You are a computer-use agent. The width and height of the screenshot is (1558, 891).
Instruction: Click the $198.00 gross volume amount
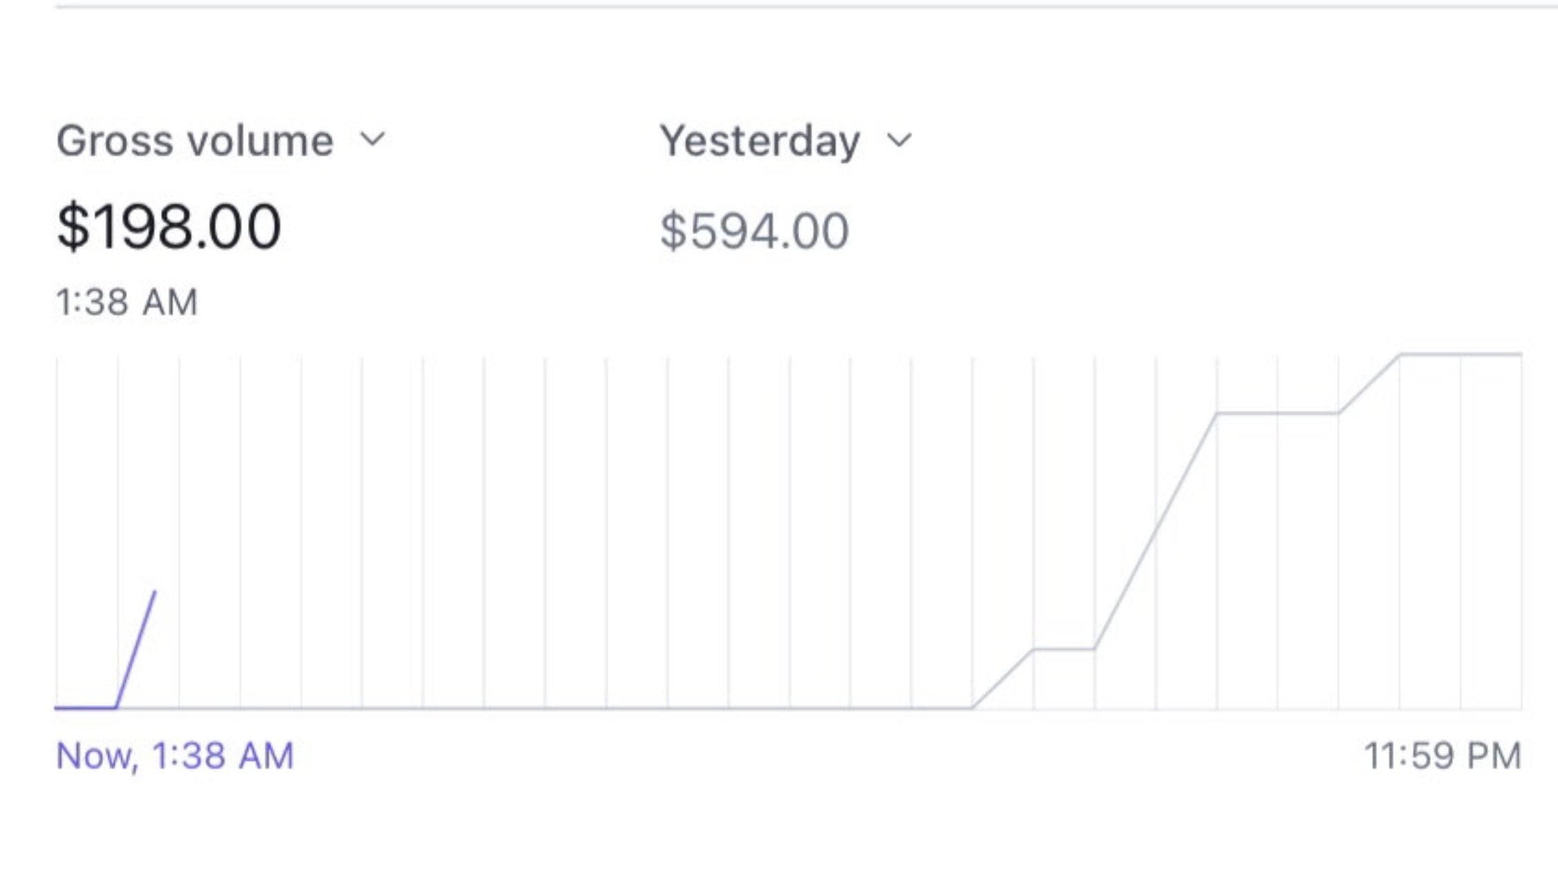(x=169, y=227)
